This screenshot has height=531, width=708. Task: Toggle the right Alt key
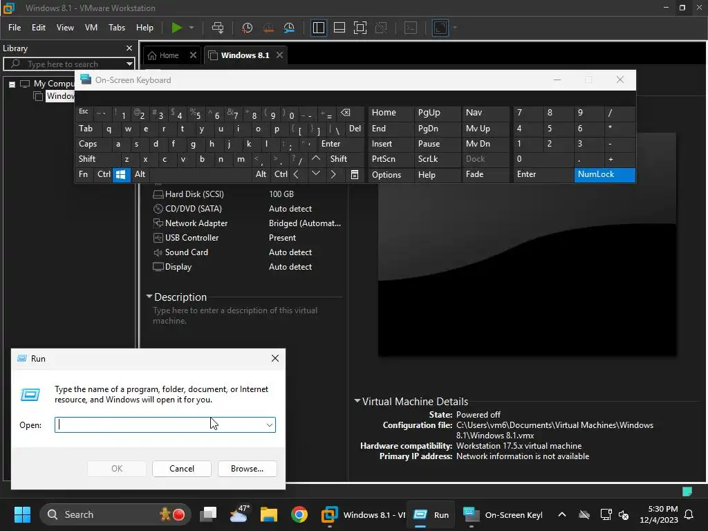coord(261,174)
